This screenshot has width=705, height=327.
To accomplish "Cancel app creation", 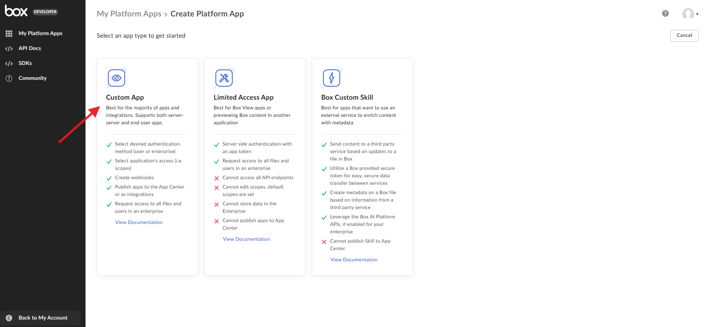I will [684, 35].
